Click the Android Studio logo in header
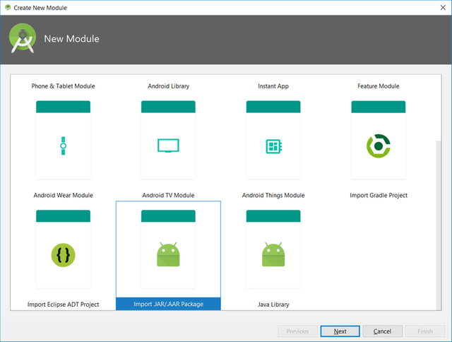The height and width of the screenshot is (342, 452). (x=23, y=39)
